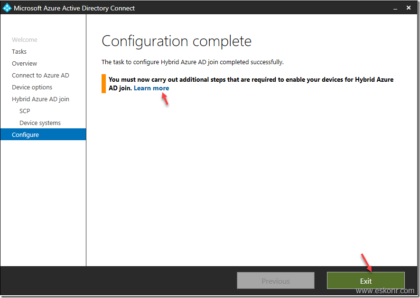Select Welcome in the sidebar
This screenshot has width=420, height=298.
pos(25,40)
